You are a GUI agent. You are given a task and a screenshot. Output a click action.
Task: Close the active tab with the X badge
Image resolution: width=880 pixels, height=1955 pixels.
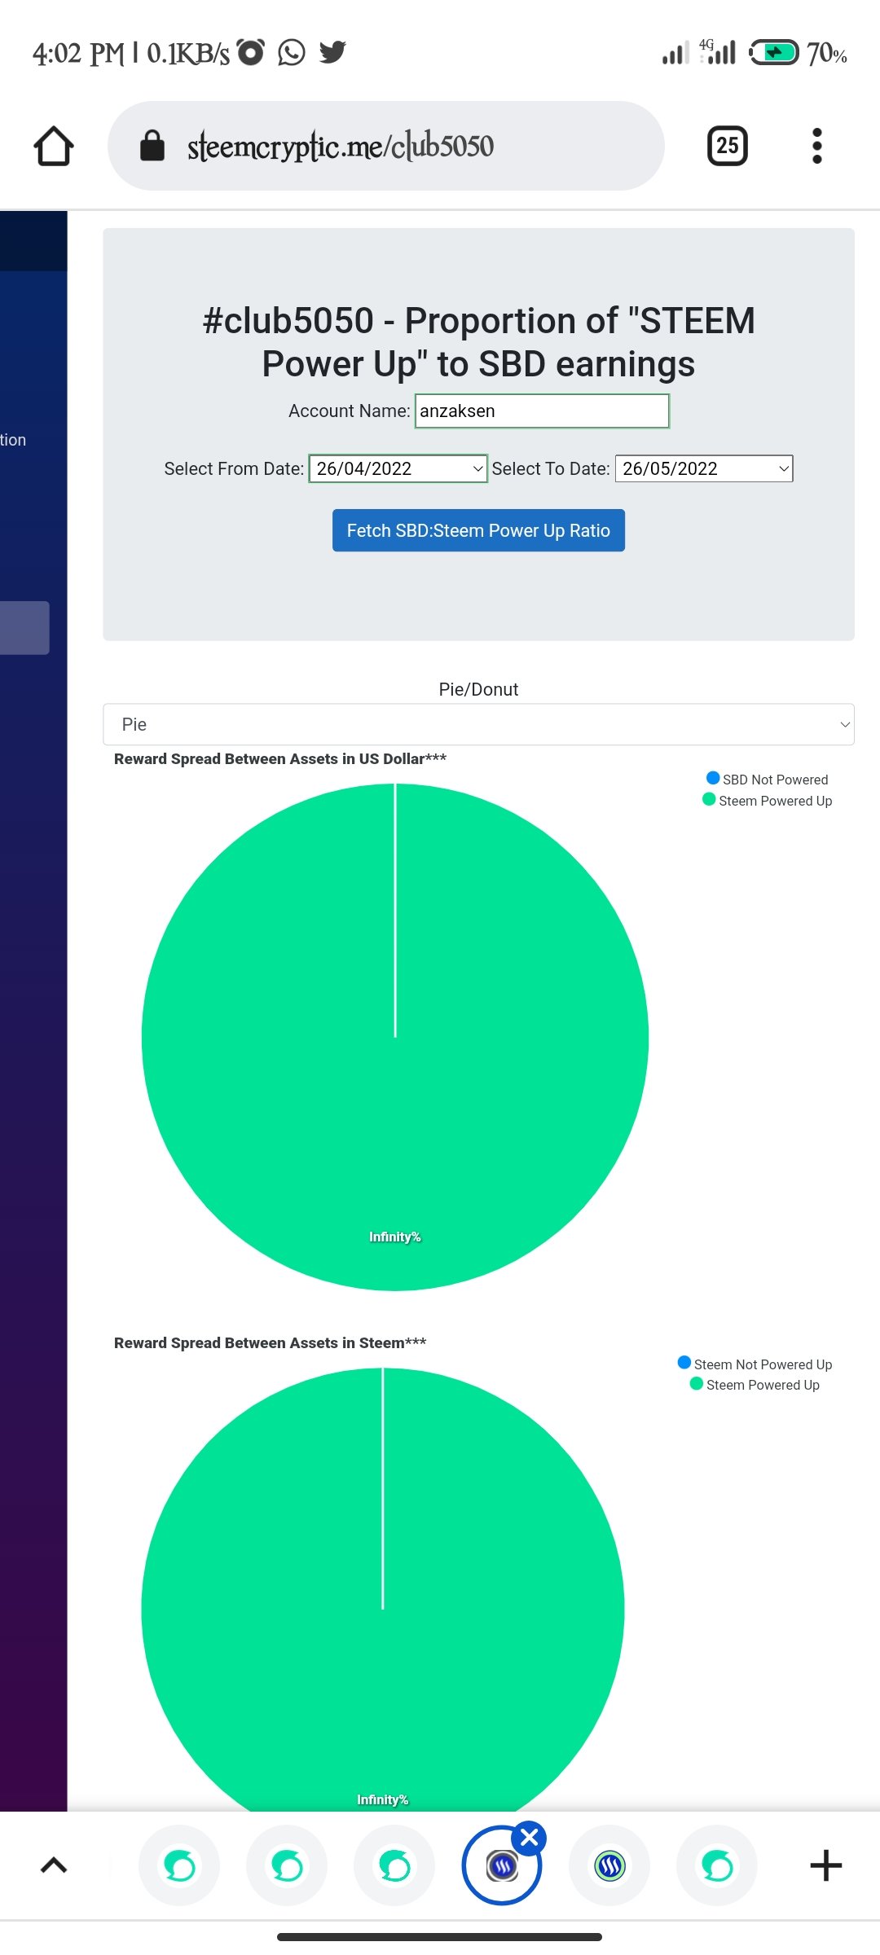coord(530,1838)
